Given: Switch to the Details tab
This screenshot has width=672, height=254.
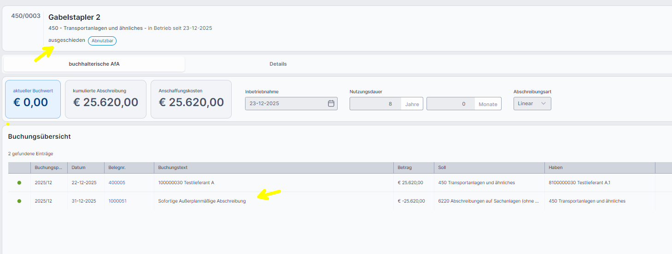Looking at the screenshot, I should coord(278,64).
